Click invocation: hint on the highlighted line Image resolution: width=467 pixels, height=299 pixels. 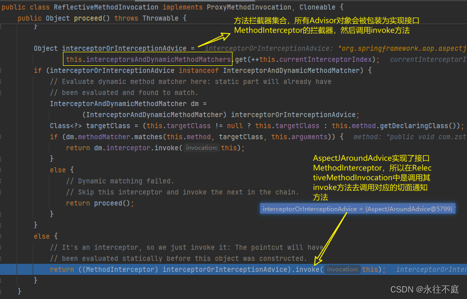(343, 269)
